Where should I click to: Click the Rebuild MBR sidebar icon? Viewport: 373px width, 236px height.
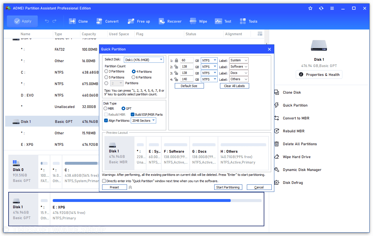pos(277,131)
